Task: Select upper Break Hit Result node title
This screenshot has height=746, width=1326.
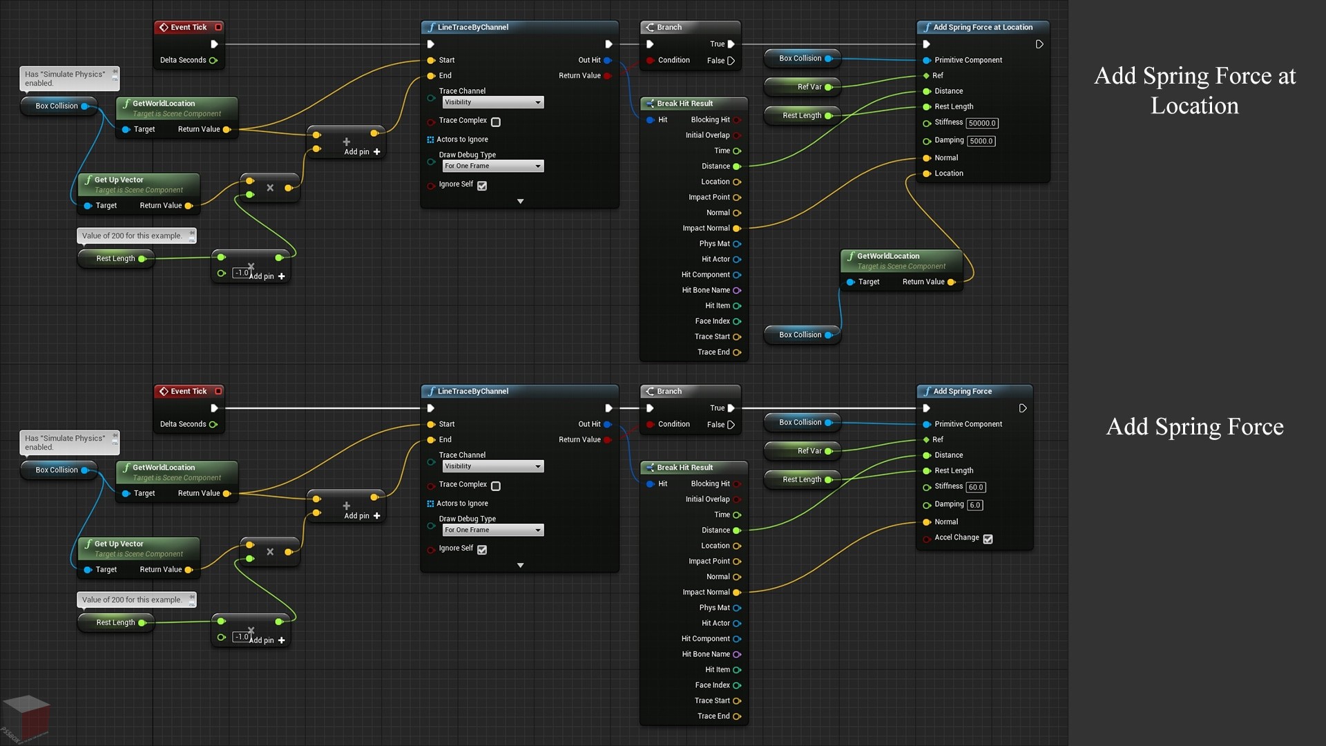Action: tap(693, 104)
